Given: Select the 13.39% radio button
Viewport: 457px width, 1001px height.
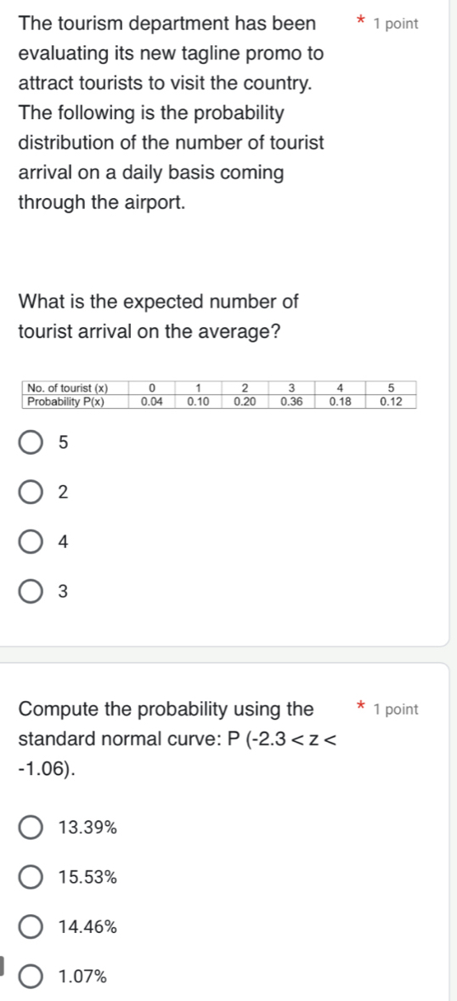Looking at the screenshot, I should coord(32,828).
